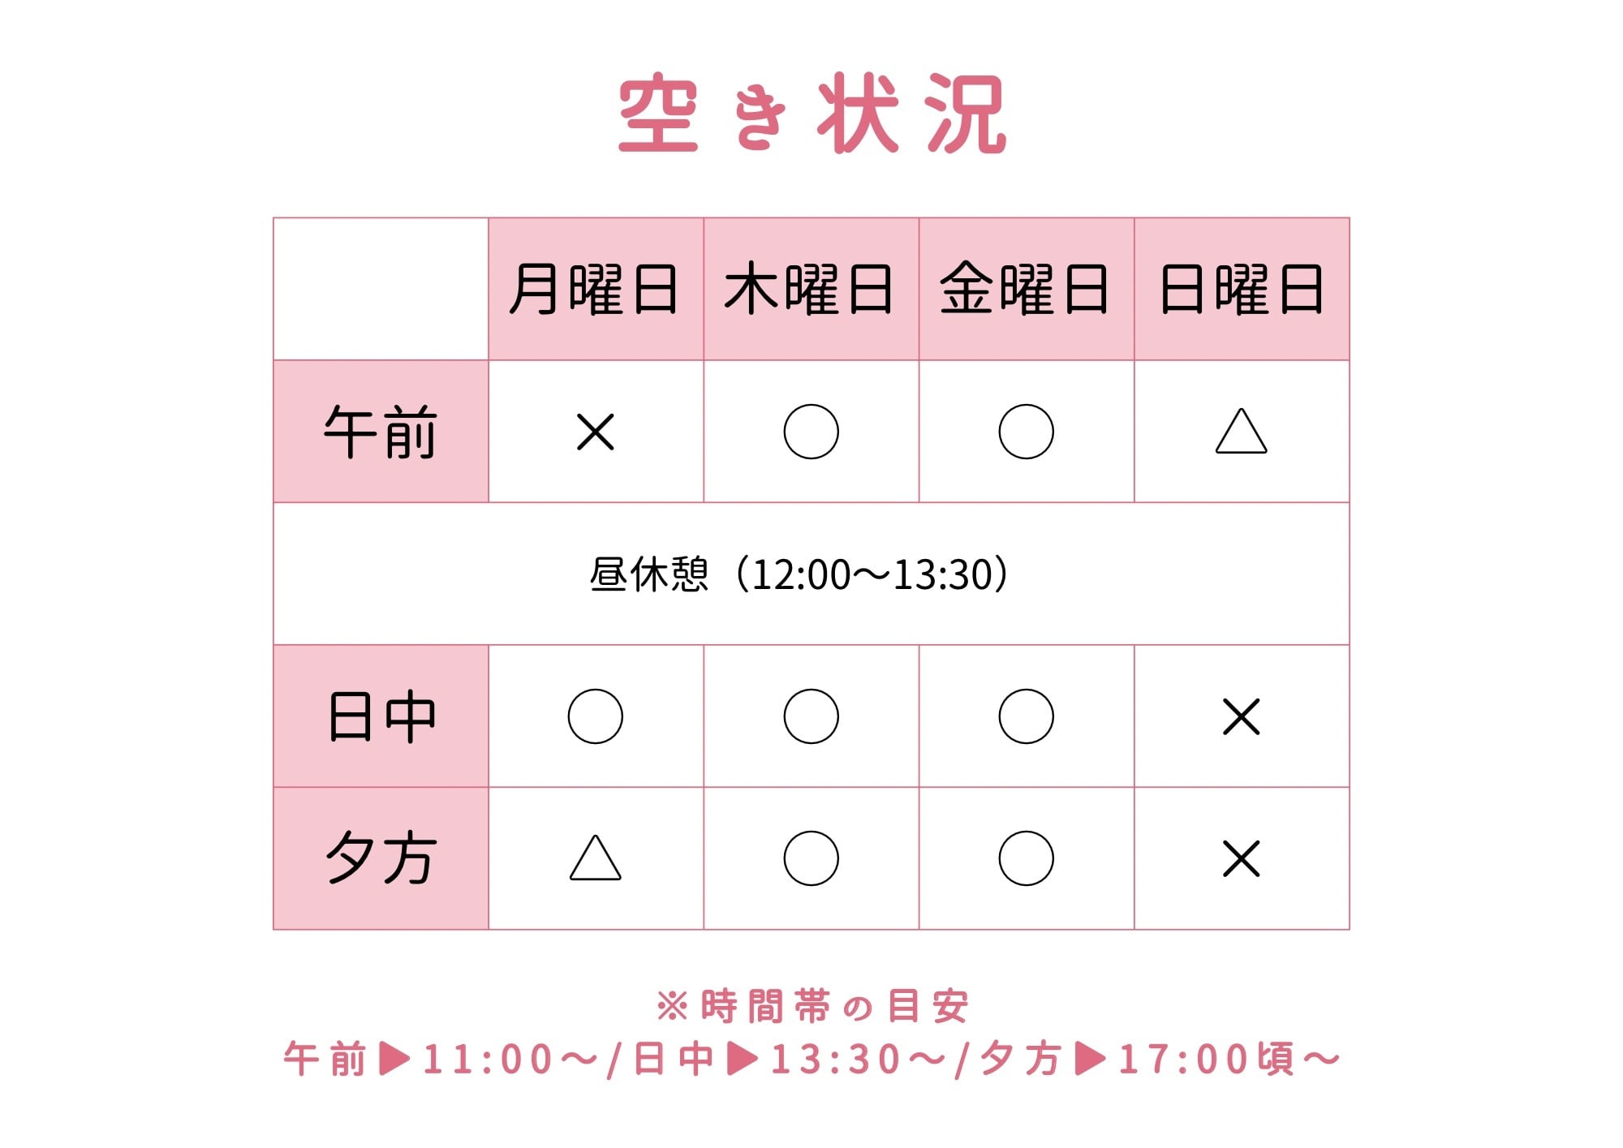This screenshot has height=1148, width=1623.
Task: Click the × mark for Monday 午前
Action: point(595,432)
